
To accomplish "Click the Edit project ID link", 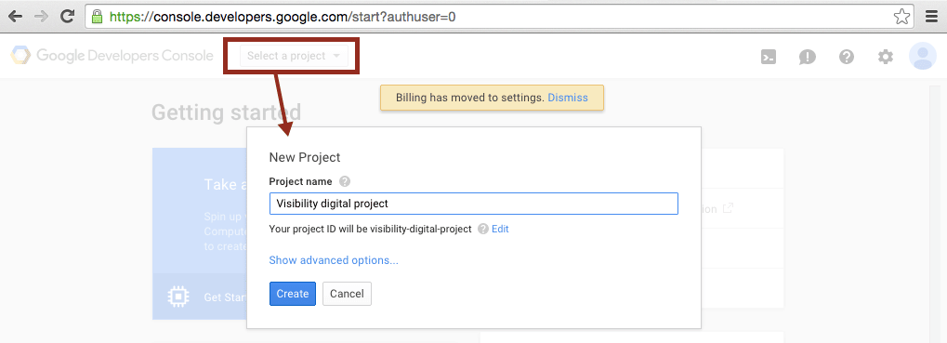I will 500,229.
